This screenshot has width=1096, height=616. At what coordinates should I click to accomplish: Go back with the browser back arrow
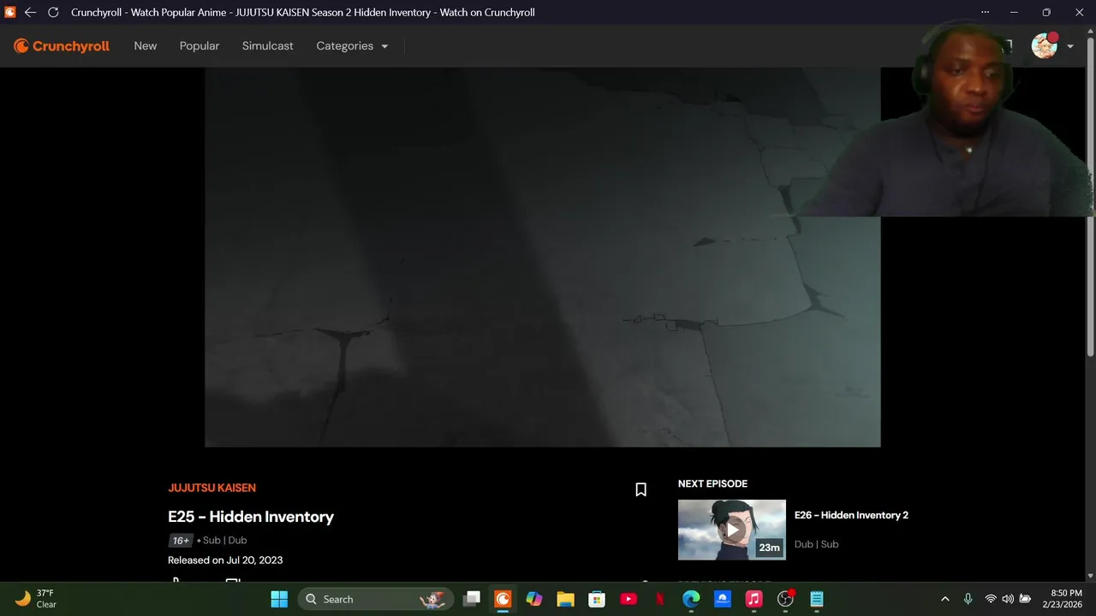[30, 13]
